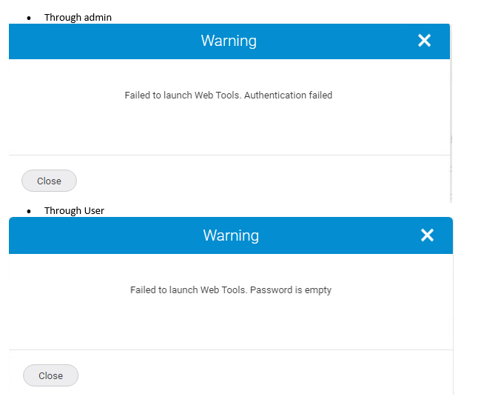
Task: Click the X icon on Password is empty warning
Action: coord(427,235)
